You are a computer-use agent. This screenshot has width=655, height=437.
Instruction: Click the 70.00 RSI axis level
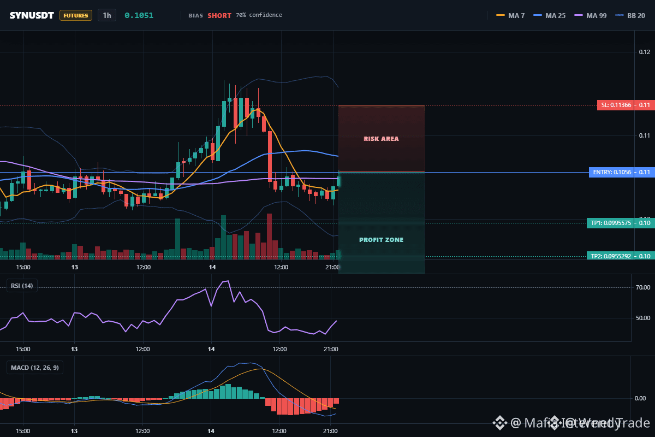point(642,287)
